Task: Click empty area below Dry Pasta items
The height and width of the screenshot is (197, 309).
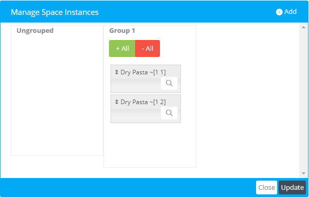Action: coord(150,145)
